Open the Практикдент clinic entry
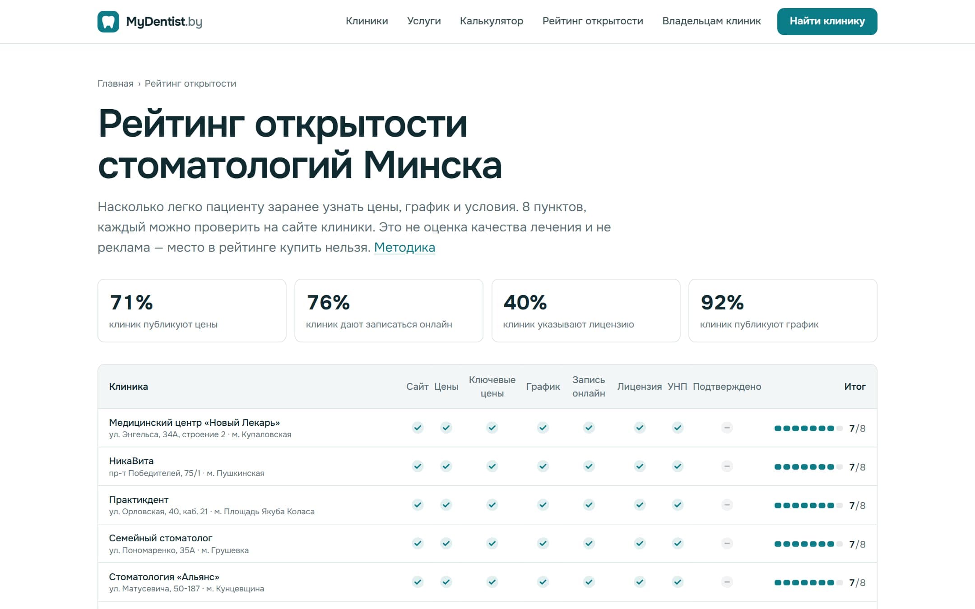This screenshot has width=975, height=609. click(139, 500)
